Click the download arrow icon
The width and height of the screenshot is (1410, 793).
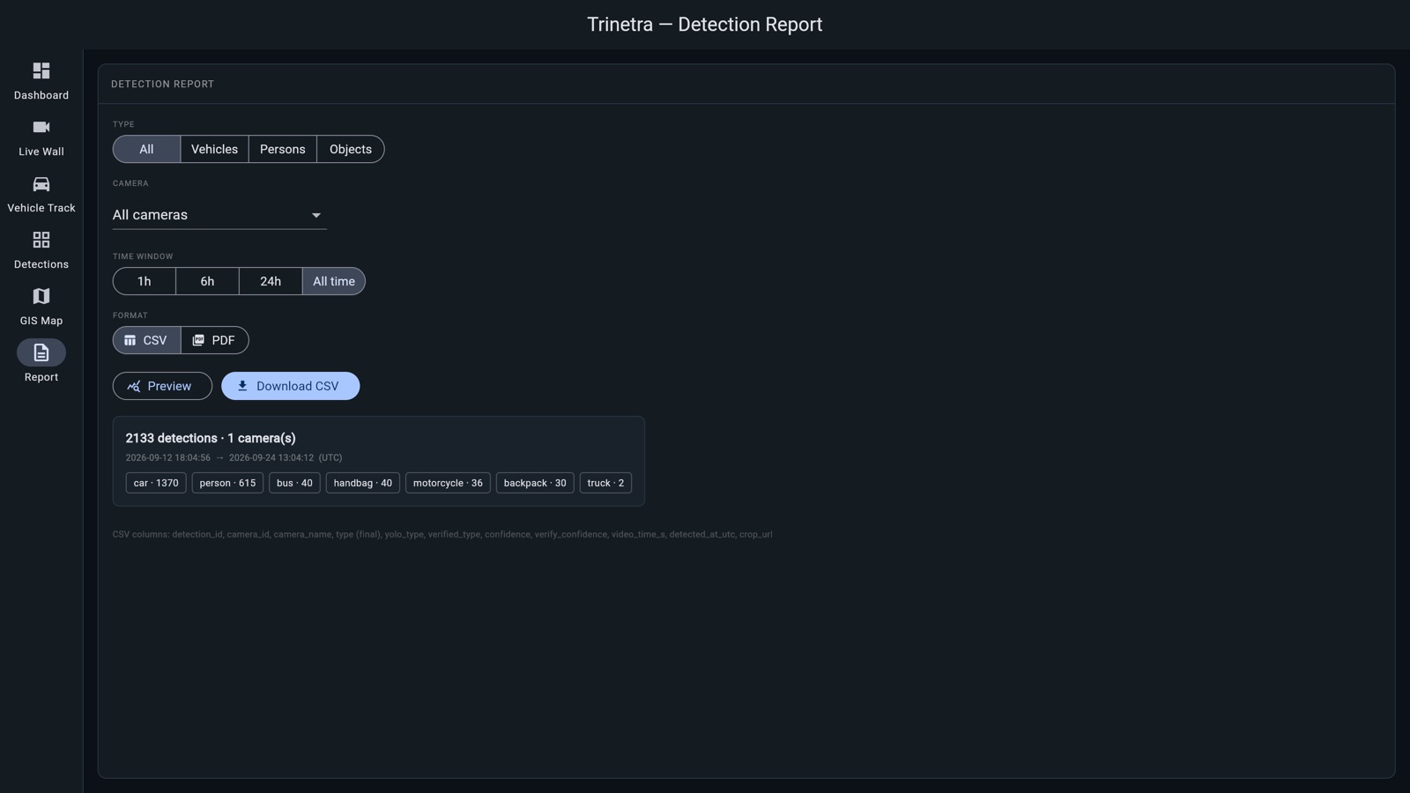[x=242, y=386]
